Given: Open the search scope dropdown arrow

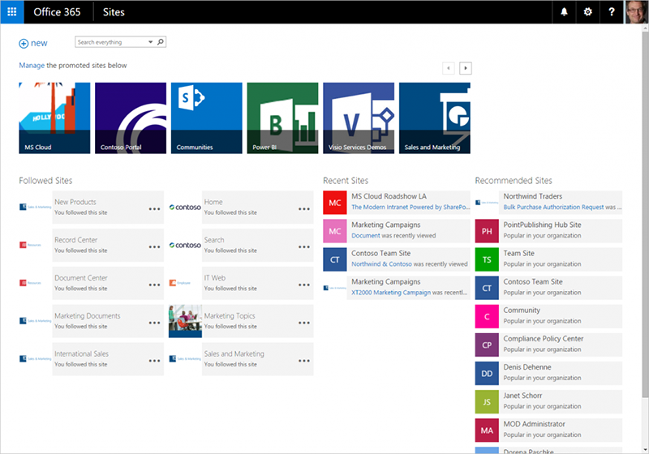Looking at the screenshot, I should tap(151, 42).
